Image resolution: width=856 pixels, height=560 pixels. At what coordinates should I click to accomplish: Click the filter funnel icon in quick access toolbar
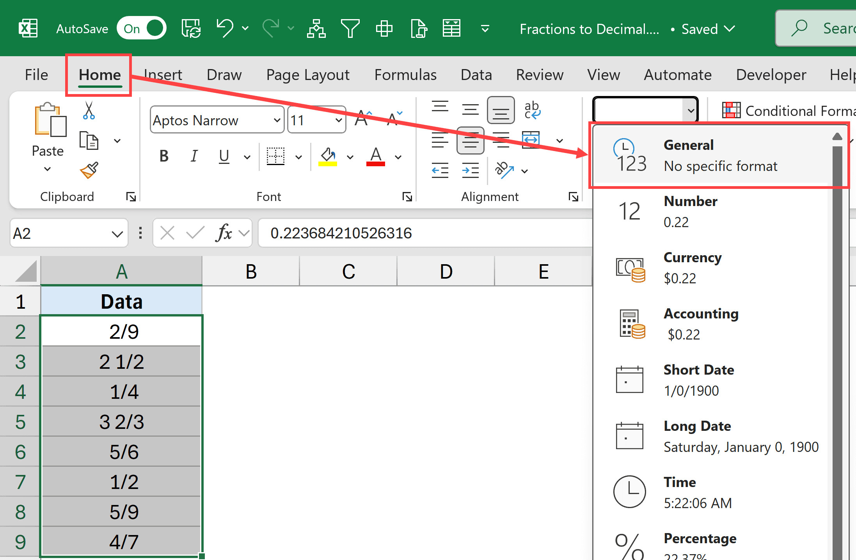tap(350, 28)
